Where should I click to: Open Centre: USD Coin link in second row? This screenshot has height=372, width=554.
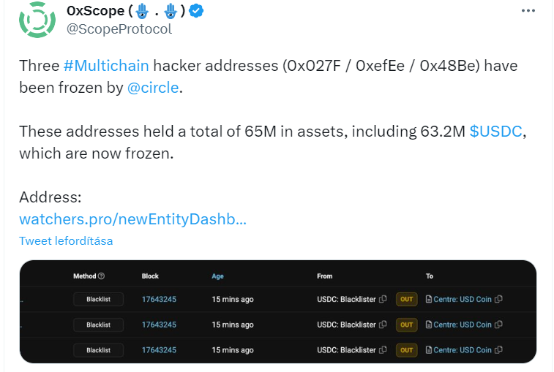coord(463,324)
